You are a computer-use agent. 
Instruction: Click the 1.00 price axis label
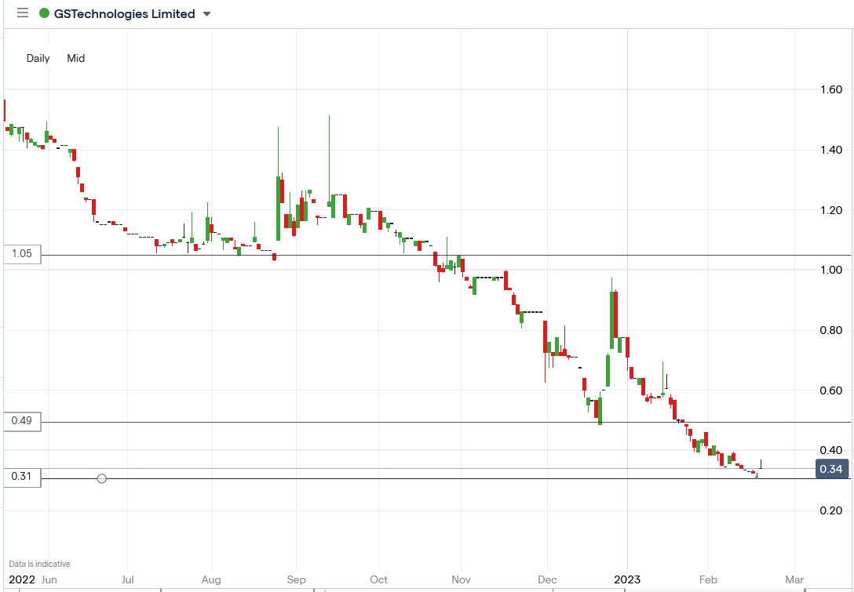point(831,270)
